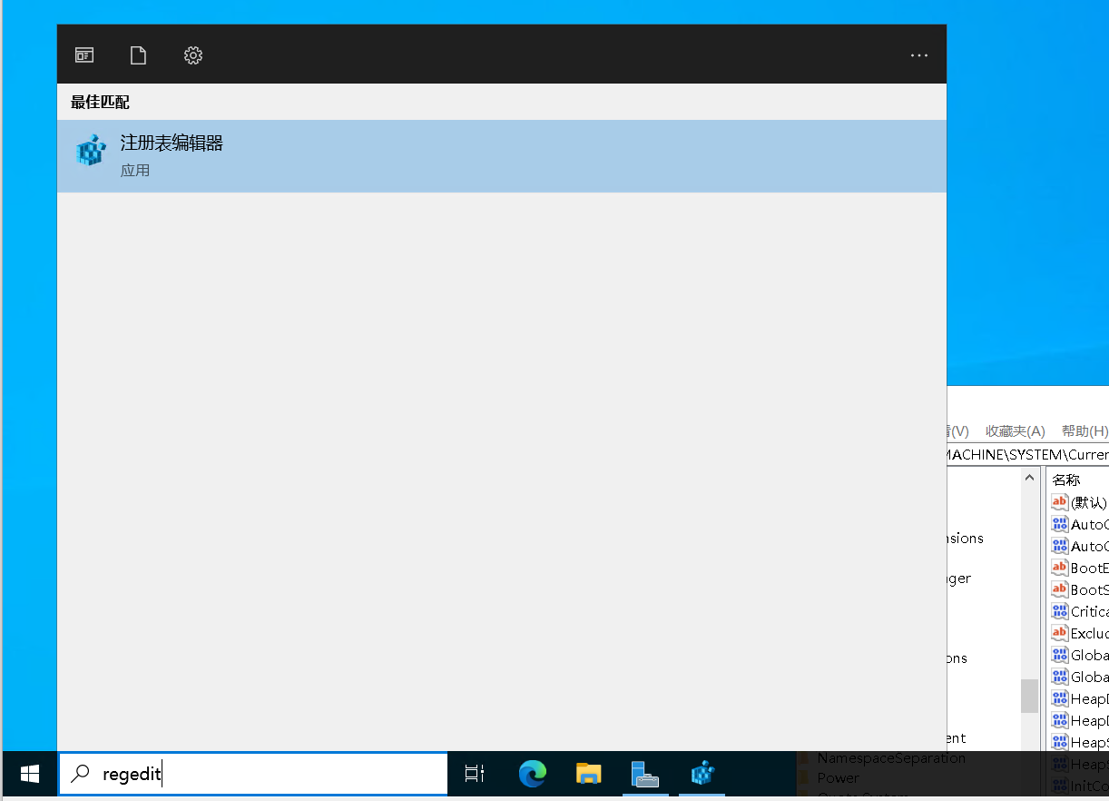The image size is (1109, 801).
Task: Switch to Server Manager taskbar icon
Action: (x=645, y=774)
